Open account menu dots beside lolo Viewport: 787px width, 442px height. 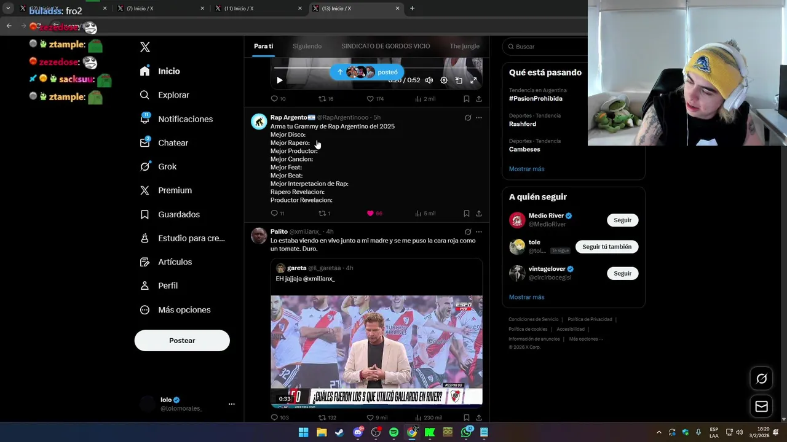tap(232, 404)
